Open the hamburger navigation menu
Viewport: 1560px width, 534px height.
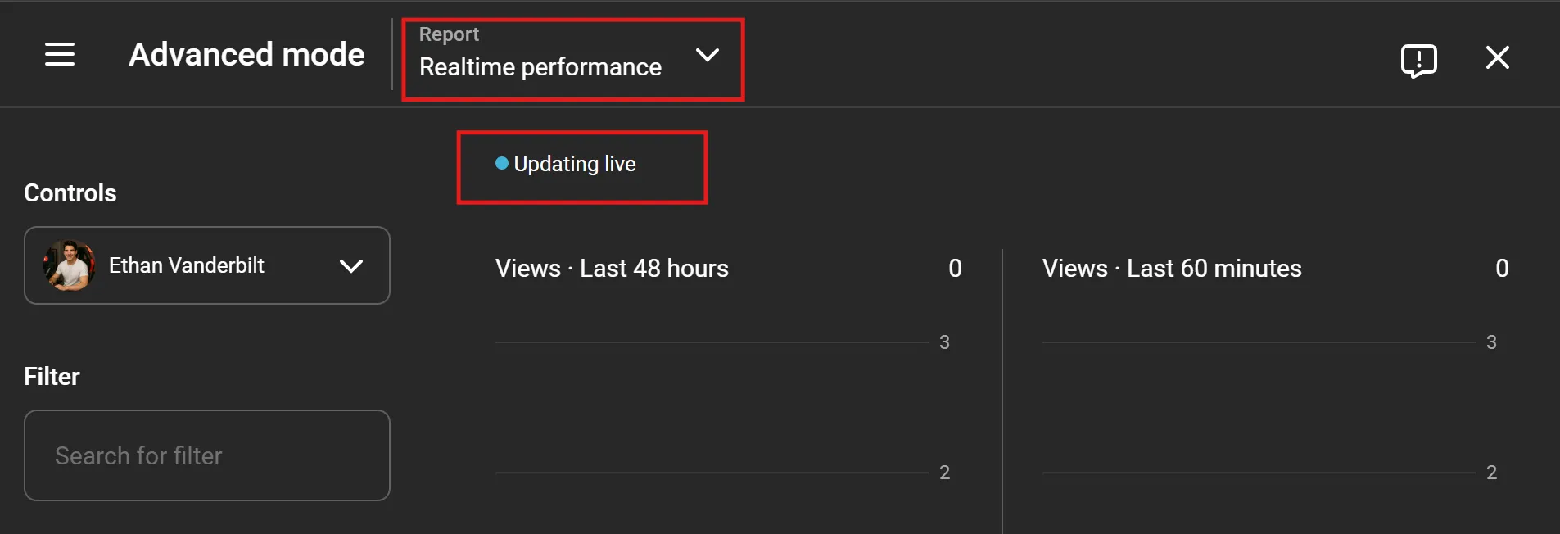[x=58, y=54]
